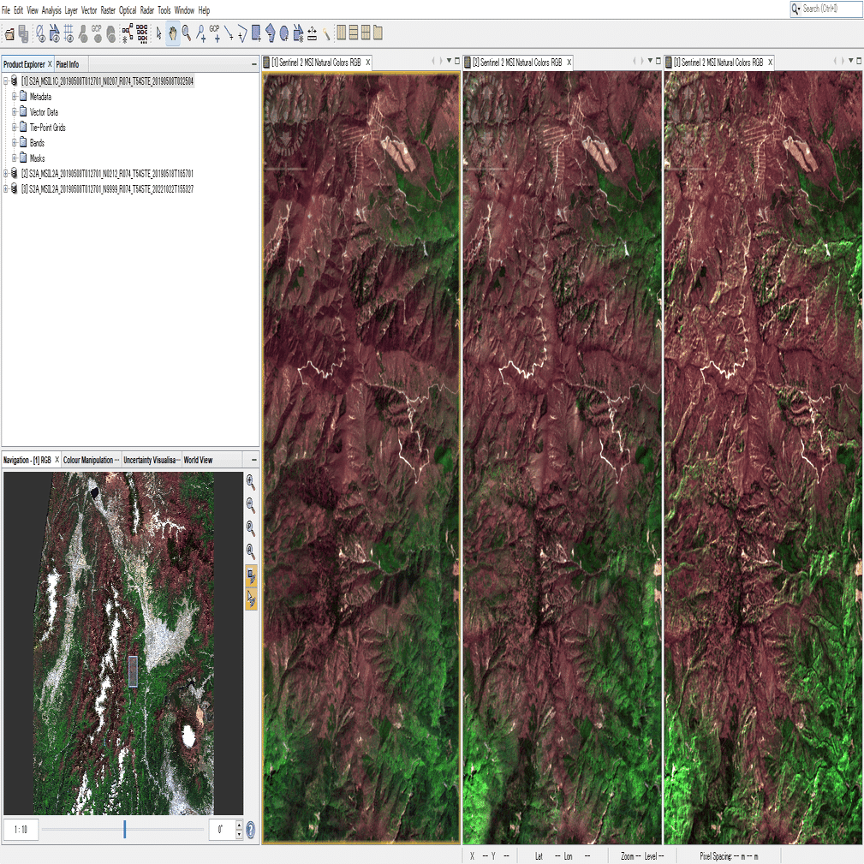Select the Pin placing tool

pyautogui.click(x=200, y=34)
